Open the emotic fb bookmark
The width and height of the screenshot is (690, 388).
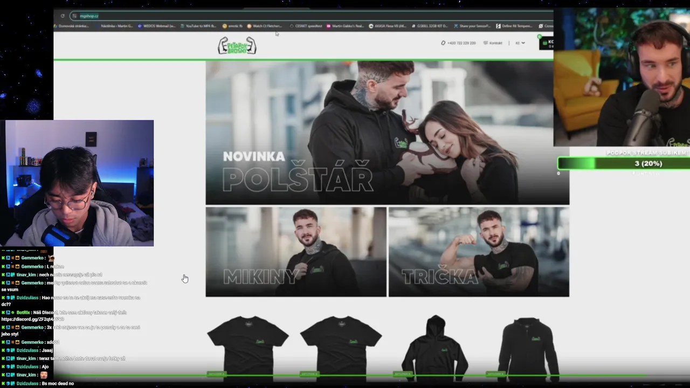click(x=233, y=26)
